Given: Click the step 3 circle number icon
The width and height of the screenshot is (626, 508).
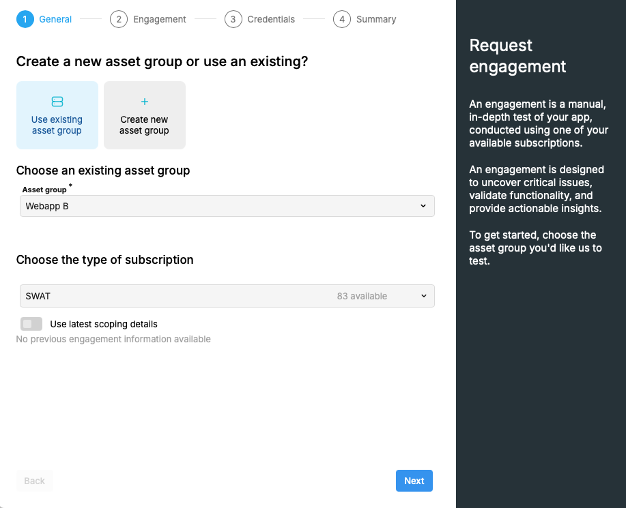Looking at the screenshot, I should coord(233,19).
